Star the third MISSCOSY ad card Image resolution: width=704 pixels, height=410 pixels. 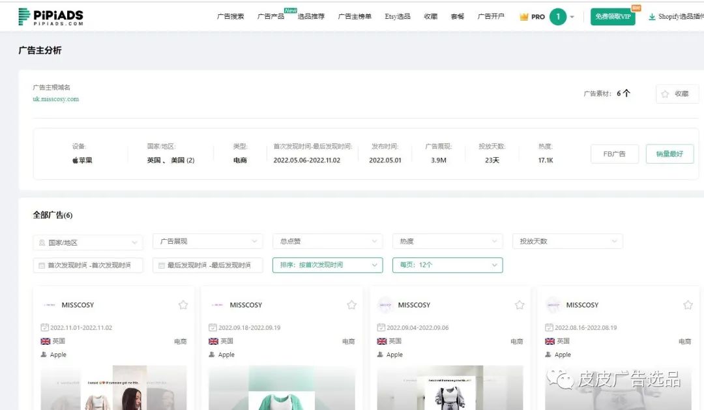tap(520, 305)
